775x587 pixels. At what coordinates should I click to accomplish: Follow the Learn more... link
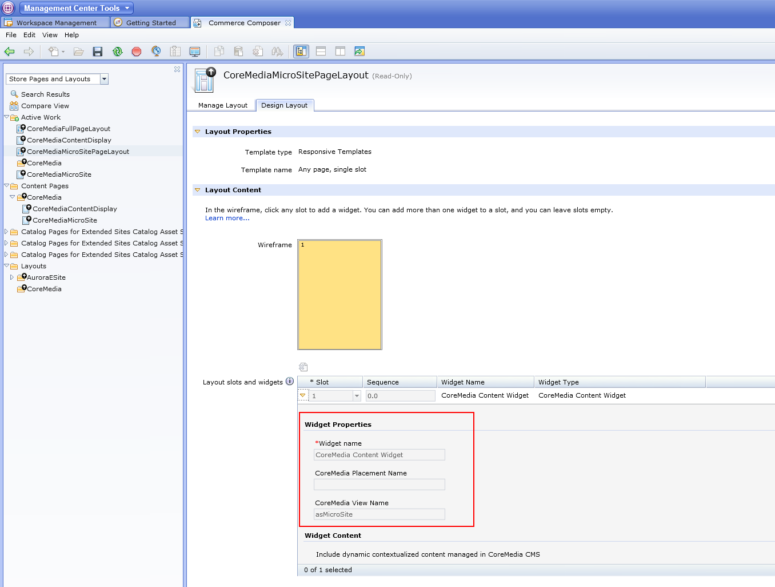click(x=227, y=218)
